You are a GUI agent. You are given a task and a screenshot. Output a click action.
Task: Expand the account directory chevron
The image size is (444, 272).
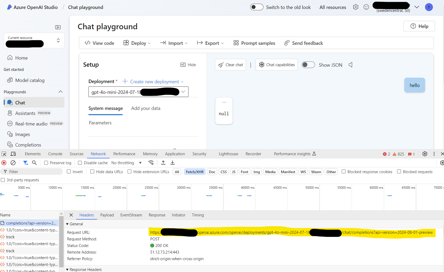click(x=417, y=7)
